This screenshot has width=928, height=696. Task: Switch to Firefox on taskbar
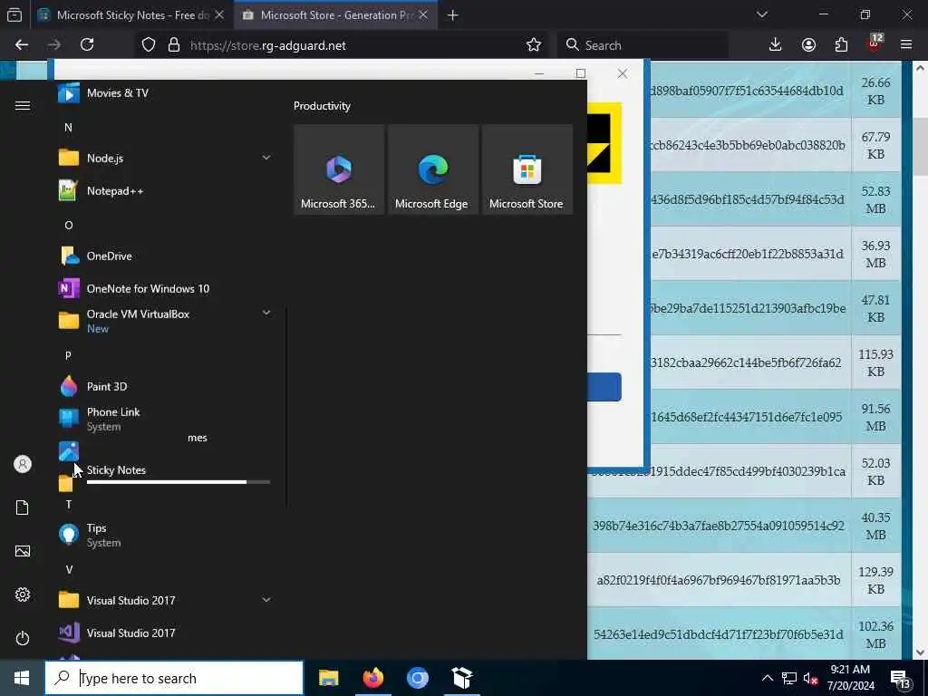pos(372,678)
